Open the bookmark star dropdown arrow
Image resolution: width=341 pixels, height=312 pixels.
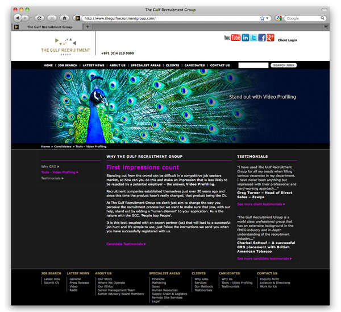pyautogui.click(x=267, y=18)
